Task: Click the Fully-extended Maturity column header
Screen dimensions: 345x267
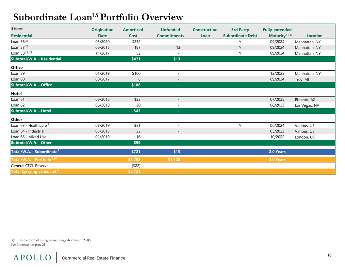Action: 277,33
